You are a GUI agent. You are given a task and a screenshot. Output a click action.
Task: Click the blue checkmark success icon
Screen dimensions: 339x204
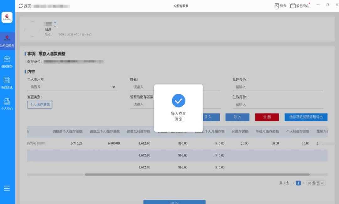coord(178,101)
